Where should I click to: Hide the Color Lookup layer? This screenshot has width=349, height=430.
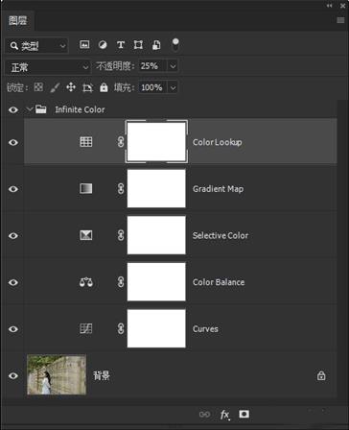[13, 142]
